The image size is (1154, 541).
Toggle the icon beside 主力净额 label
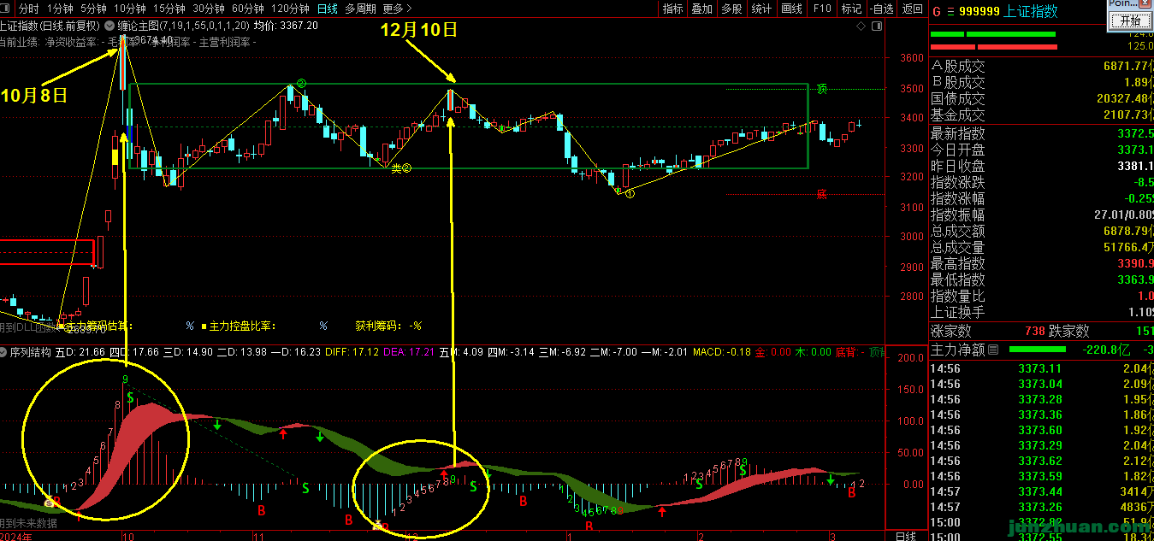pos(993,350)
